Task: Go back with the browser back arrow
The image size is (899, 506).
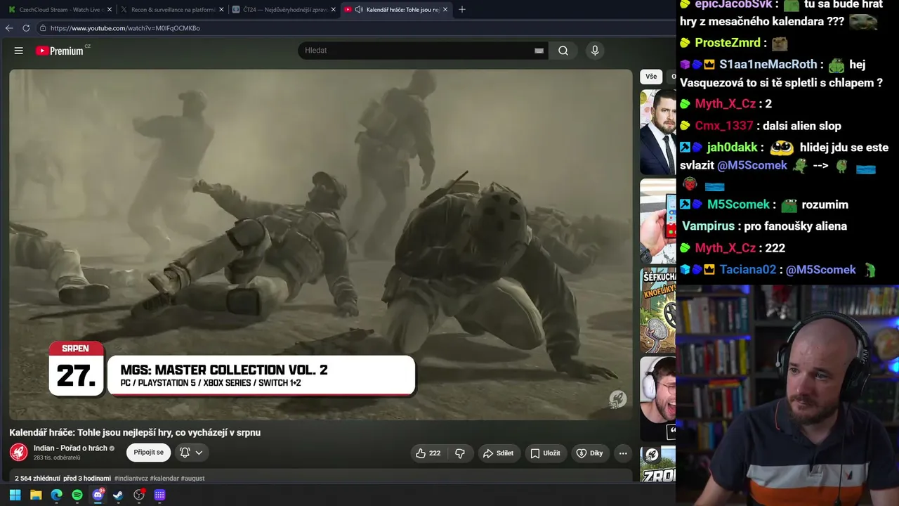Action: pyautogui.click(x=9, y=28)
